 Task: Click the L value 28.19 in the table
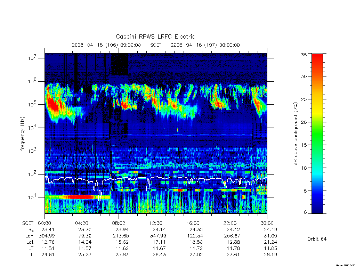[270, 254]
